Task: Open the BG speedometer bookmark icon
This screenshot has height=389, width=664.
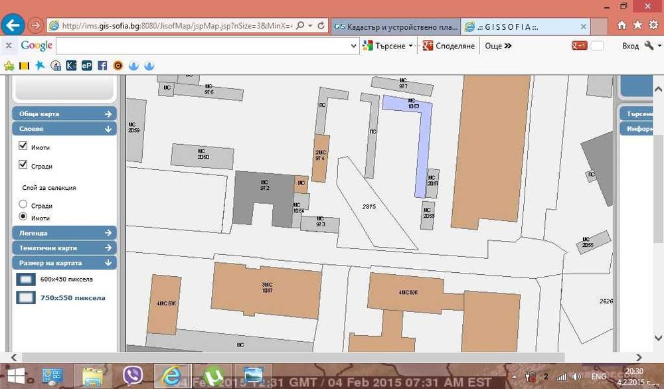Action: (x=56, y=66)
